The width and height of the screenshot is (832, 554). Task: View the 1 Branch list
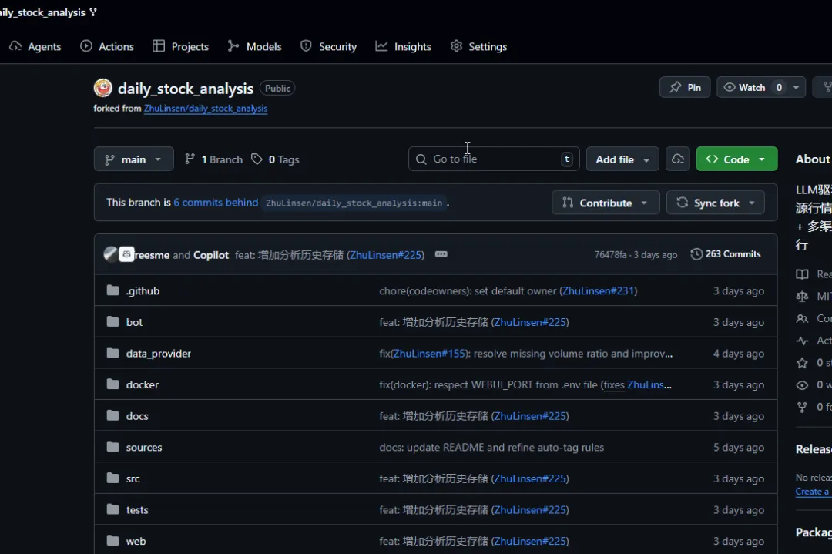[213, 159]
